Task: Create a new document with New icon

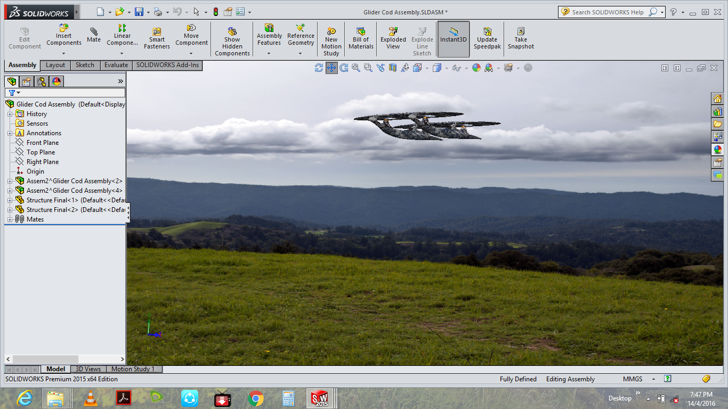Action: (101, 12)
